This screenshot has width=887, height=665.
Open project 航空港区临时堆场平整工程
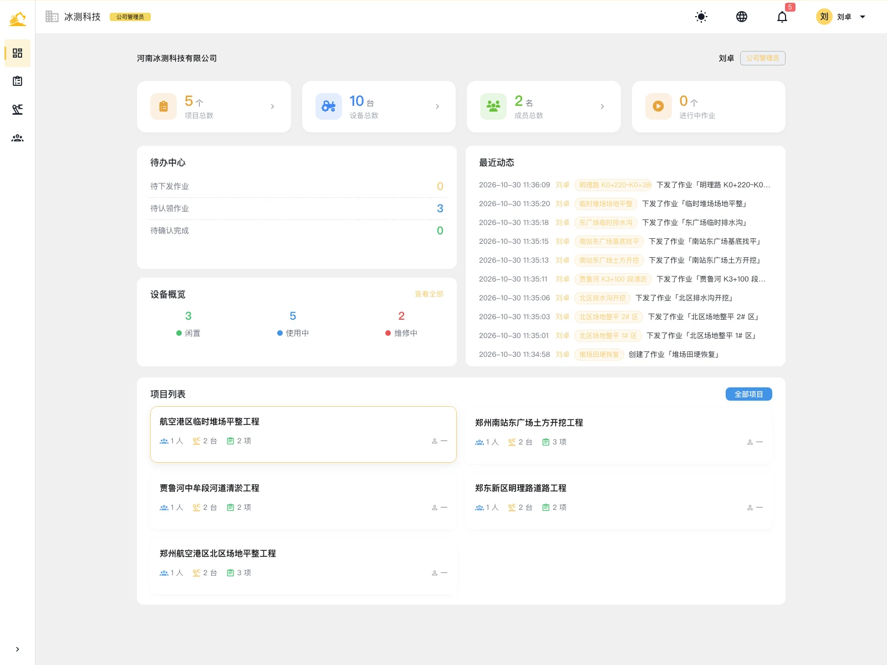pyautogui.click(x=303, y=434)
